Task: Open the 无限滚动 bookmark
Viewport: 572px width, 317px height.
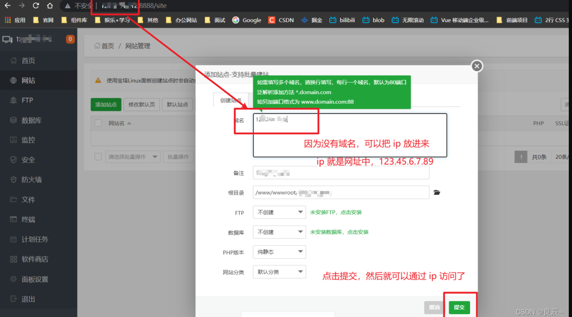Action: 408,20
